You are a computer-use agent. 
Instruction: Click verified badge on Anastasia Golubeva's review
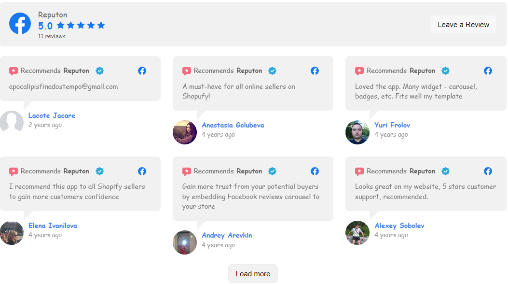pyautogui.click(x=272, y=71)
